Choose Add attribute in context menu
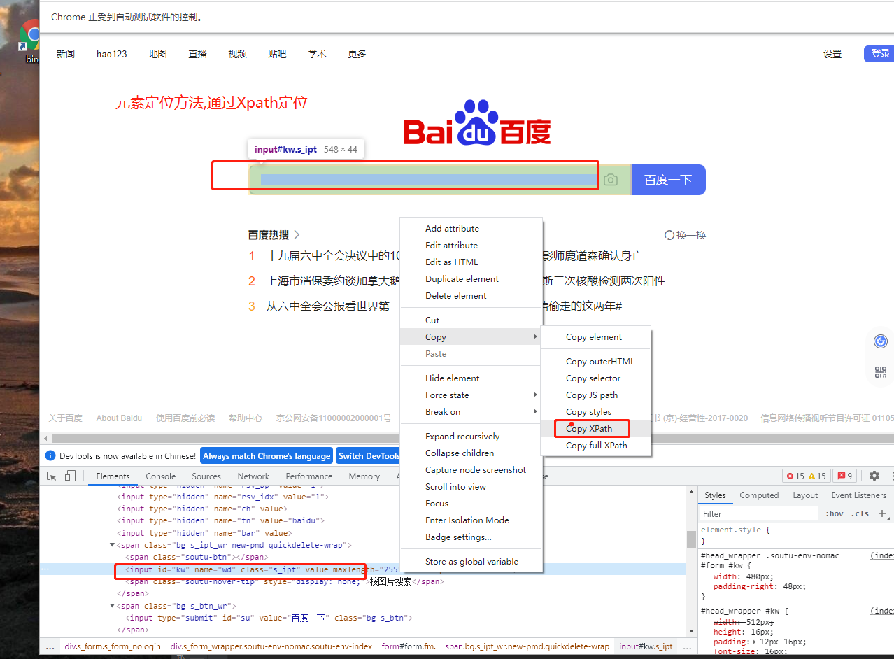This screenshot has width=894, height=659. 471,229
